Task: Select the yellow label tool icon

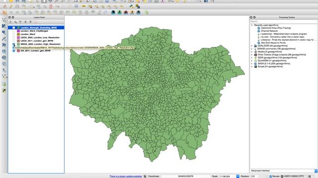Action: (x=83, y=6)
